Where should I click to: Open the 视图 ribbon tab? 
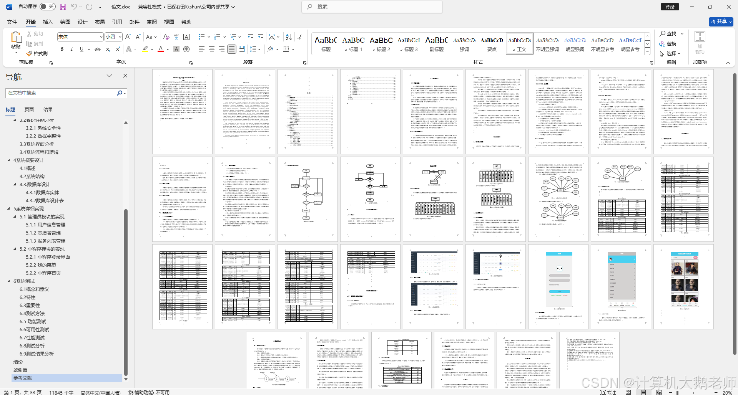point(169,22)
